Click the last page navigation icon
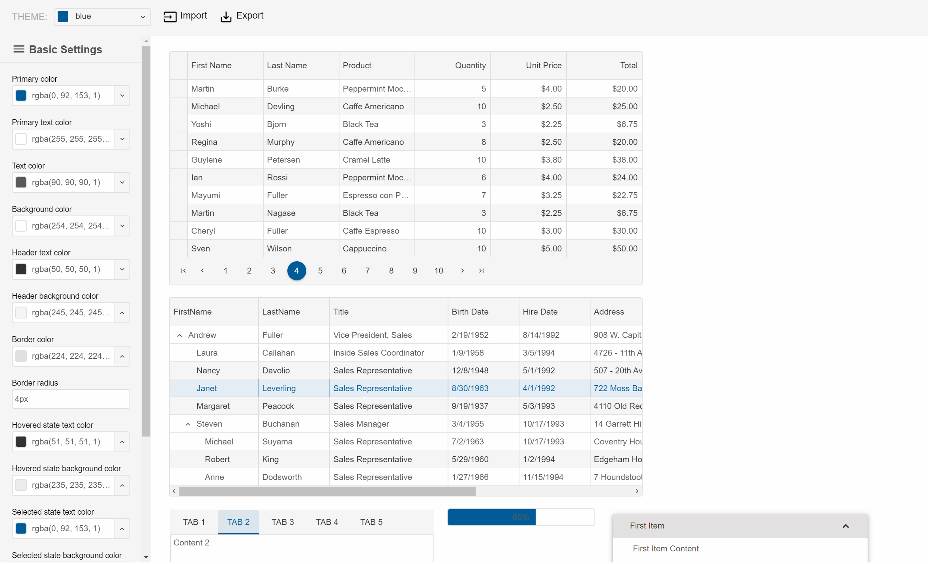928x564 pixels. click(x=481, y=270)
